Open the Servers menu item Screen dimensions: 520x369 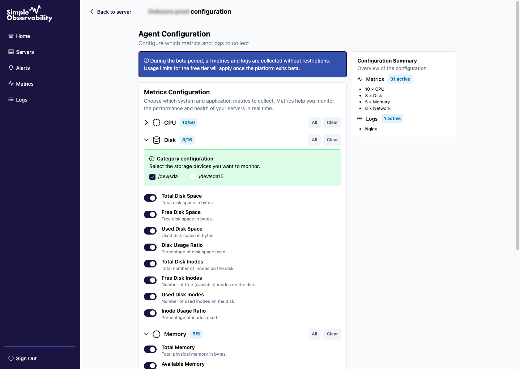(25, 52)
